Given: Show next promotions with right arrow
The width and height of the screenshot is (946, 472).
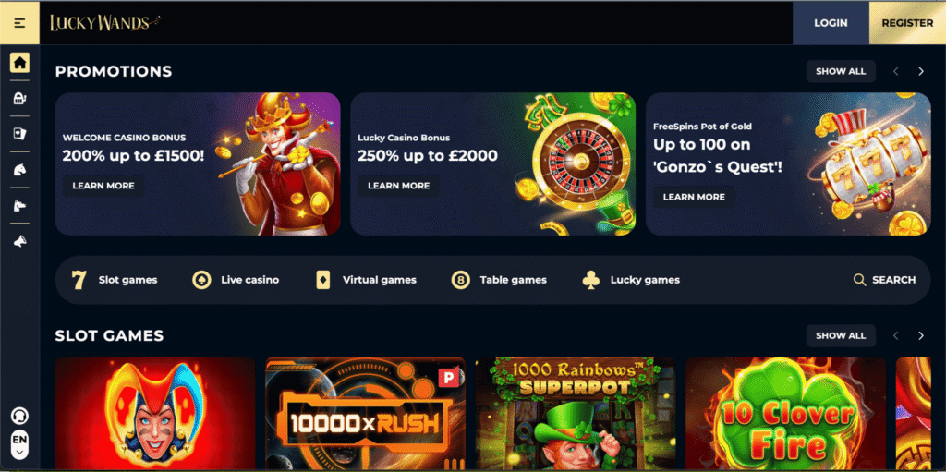Looking at the screenshot, I should coord(921,71).
